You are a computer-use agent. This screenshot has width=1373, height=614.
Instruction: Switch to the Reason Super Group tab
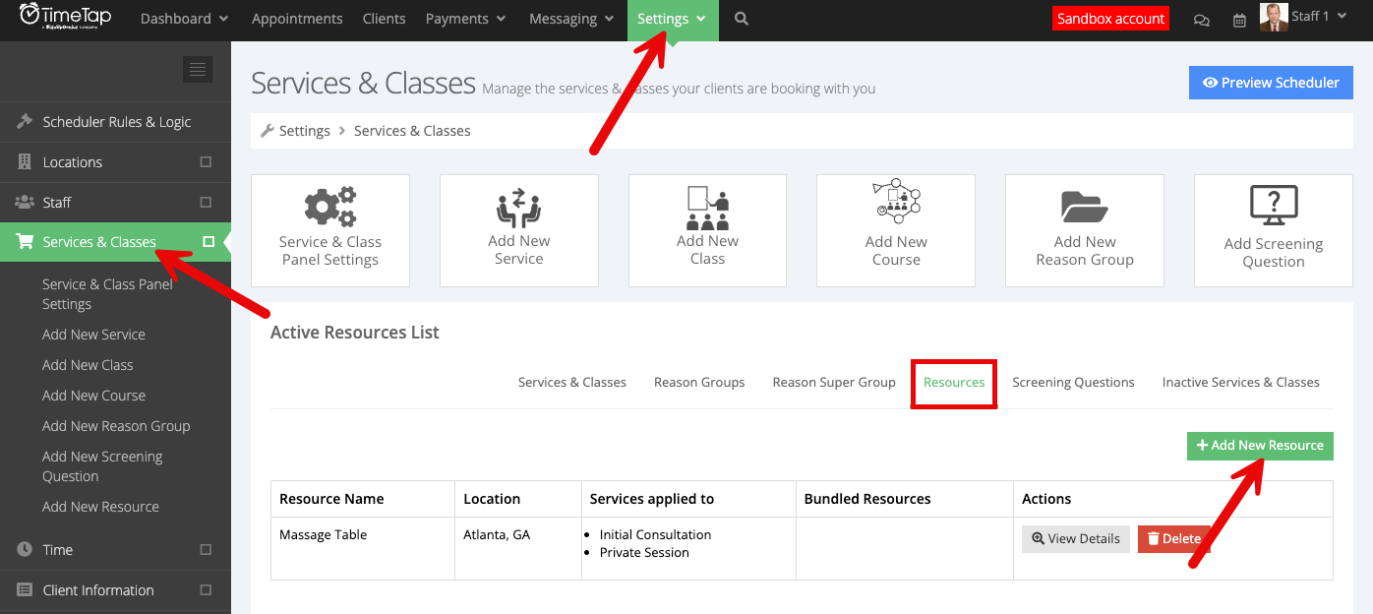click(x=834, y=382)
